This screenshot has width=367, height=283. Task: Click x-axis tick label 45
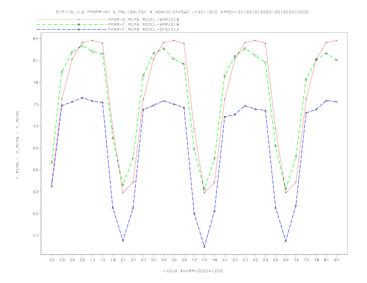click(x=204, y=260)
